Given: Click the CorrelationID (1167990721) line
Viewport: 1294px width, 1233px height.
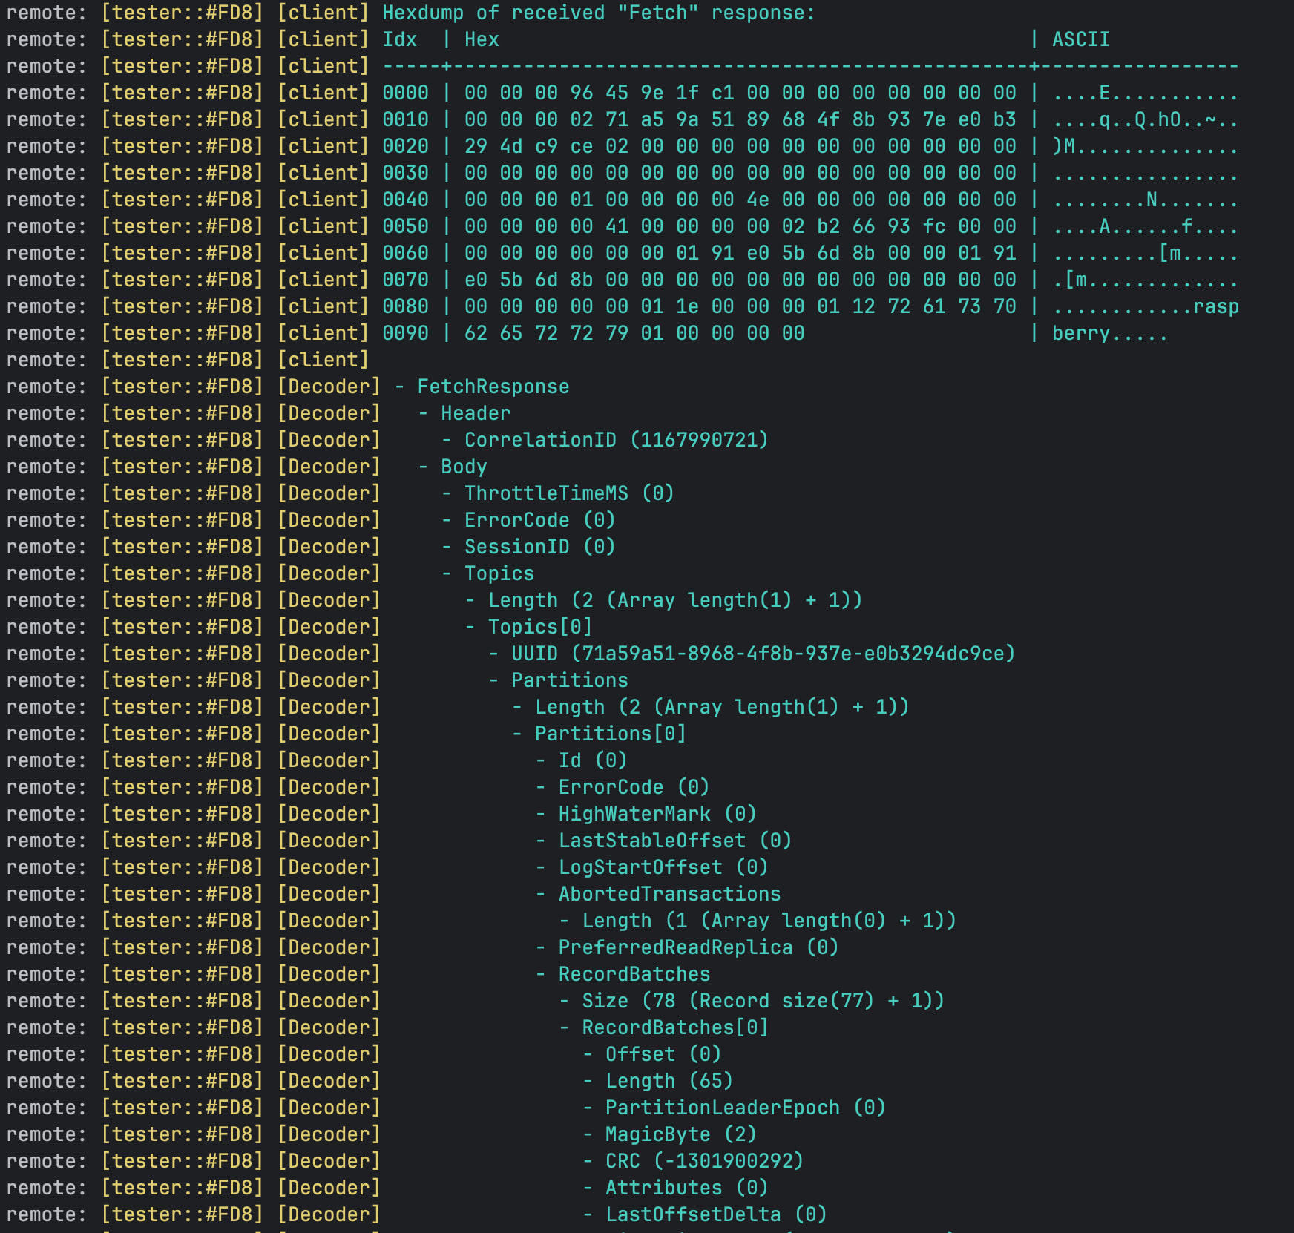Looking at the screenshot, I should [616, 441].
